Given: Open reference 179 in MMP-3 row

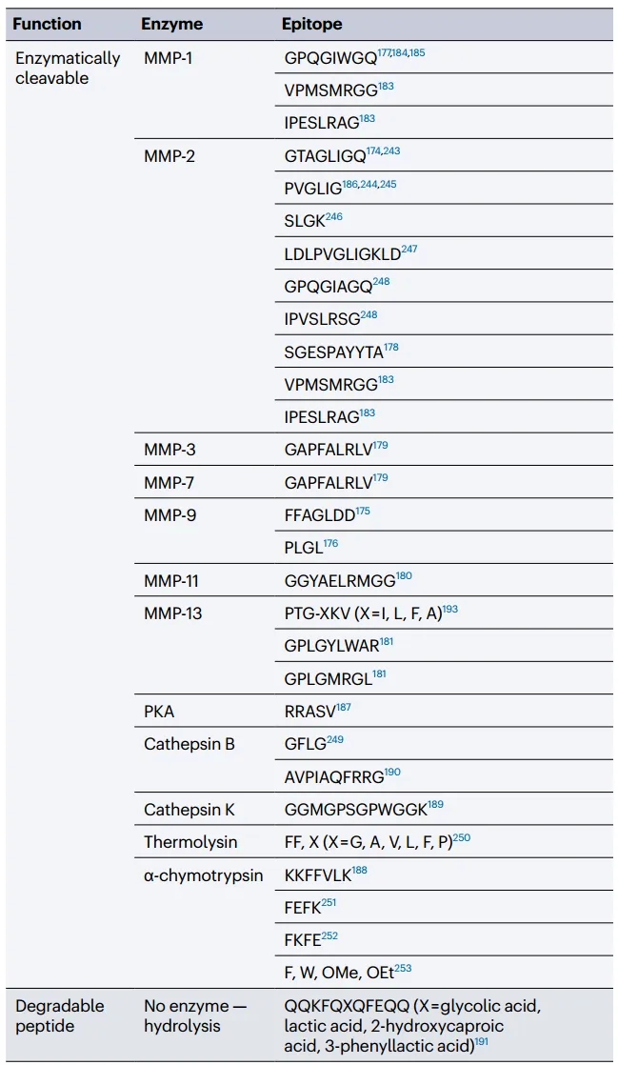Looking at the screenshot, I should [x=380, y=445].
